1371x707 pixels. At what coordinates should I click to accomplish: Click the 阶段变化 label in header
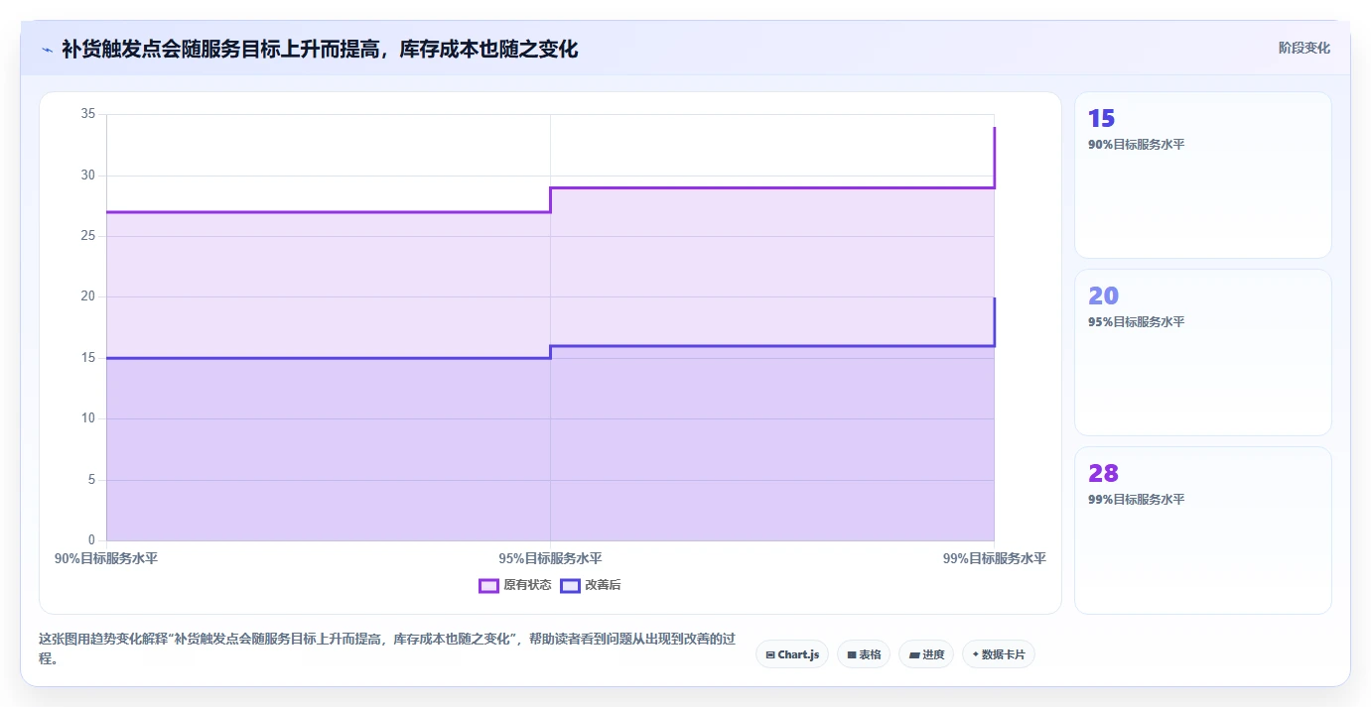point(1303,48)
